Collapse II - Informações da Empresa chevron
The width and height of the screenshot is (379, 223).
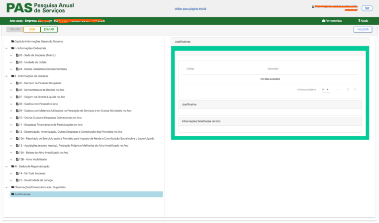pos(6,76)
